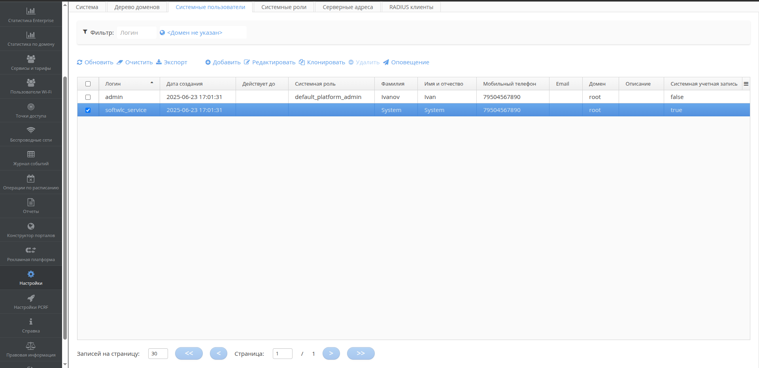Image resolution: width=759 pixels, height=368 pixels.
Task: Sort by Домен column header
Action: click(600, 84)
